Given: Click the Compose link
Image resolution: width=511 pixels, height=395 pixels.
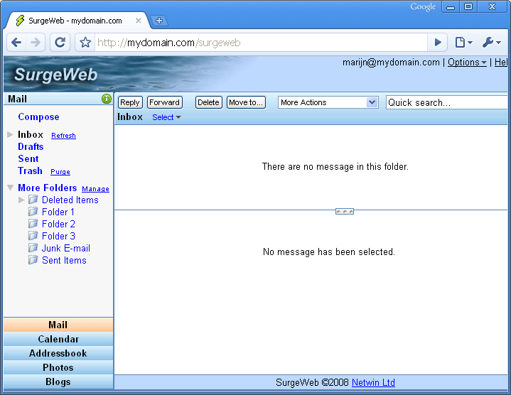Looking at the screenshot, I should (x=38, y=117).
